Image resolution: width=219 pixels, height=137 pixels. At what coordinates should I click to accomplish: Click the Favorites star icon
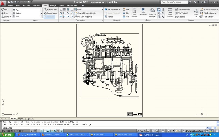coord(202,2)
